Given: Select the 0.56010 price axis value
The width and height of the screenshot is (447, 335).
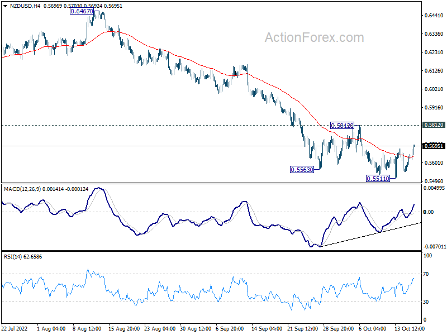Looking at the screenshot, I should (x=434, y=163).
